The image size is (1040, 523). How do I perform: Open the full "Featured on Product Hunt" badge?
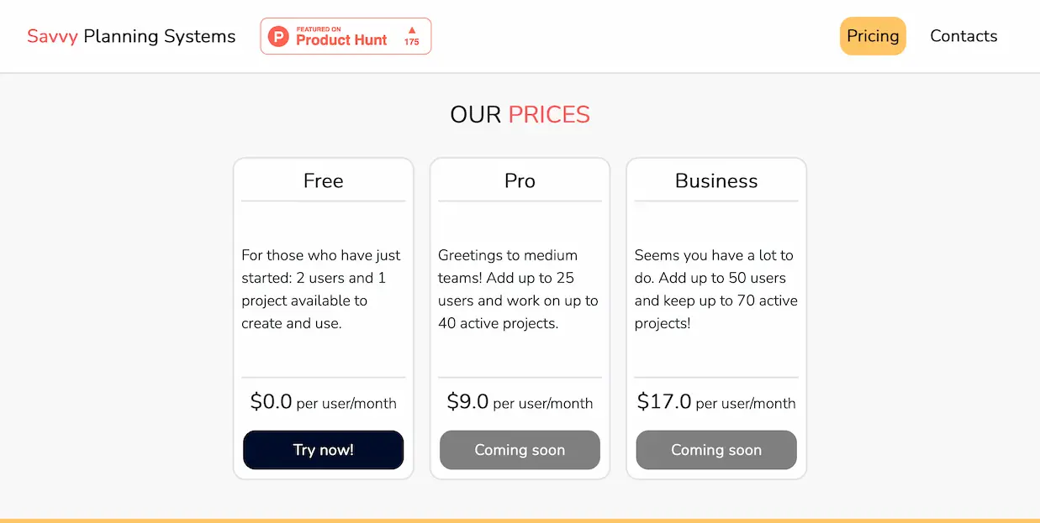coord(345,36)
